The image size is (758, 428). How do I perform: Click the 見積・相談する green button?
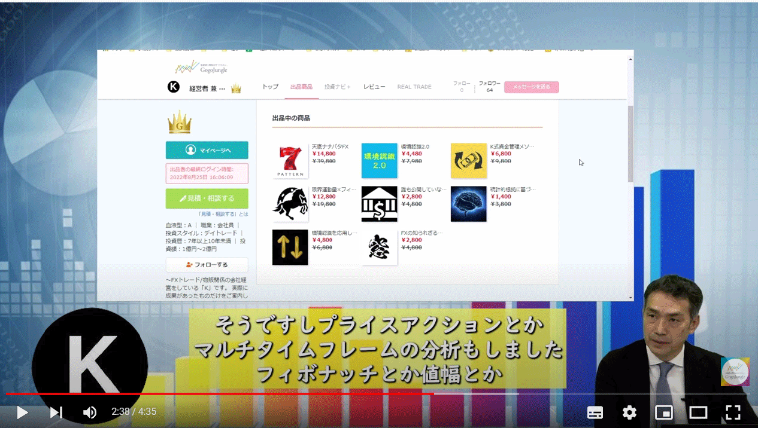point(207,198)
